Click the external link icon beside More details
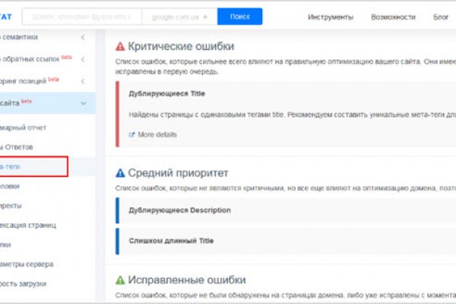The height and width of the screenshot is (304, 456). point(132,135)
